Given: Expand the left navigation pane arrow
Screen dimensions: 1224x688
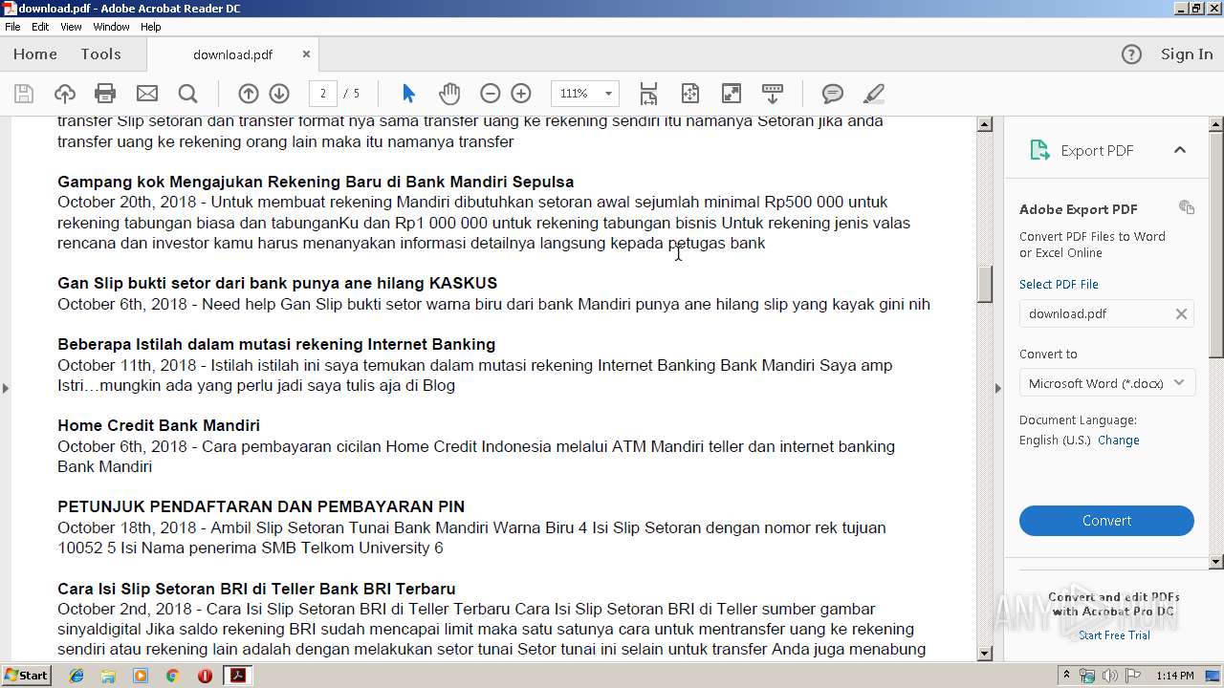Looking at the screenshot, I should pos(6,388).
